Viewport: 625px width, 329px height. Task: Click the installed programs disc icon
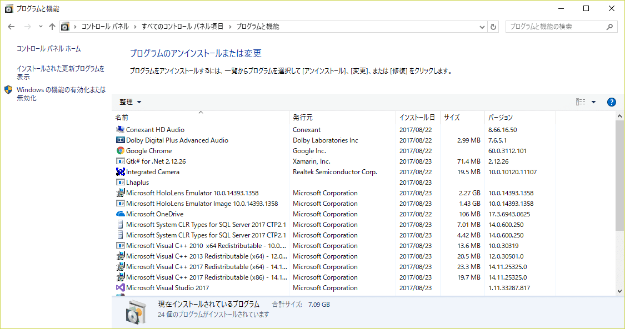pyautogui.click(x=136, y=312)
